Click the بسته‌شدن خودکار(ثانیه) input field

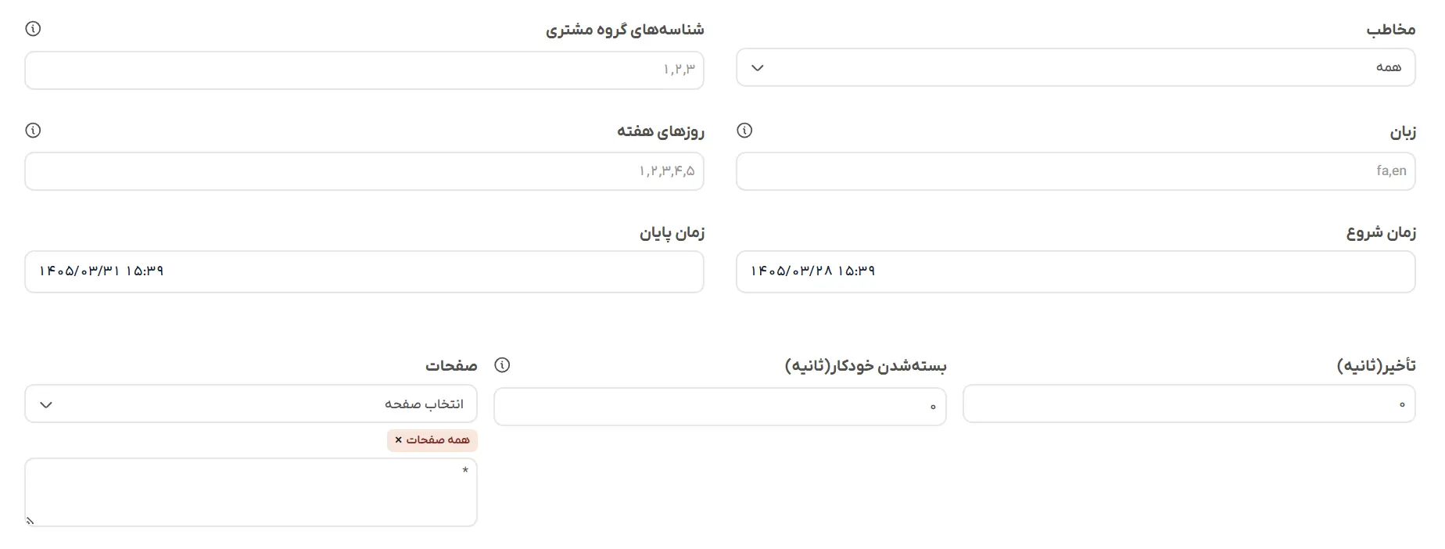720,407
